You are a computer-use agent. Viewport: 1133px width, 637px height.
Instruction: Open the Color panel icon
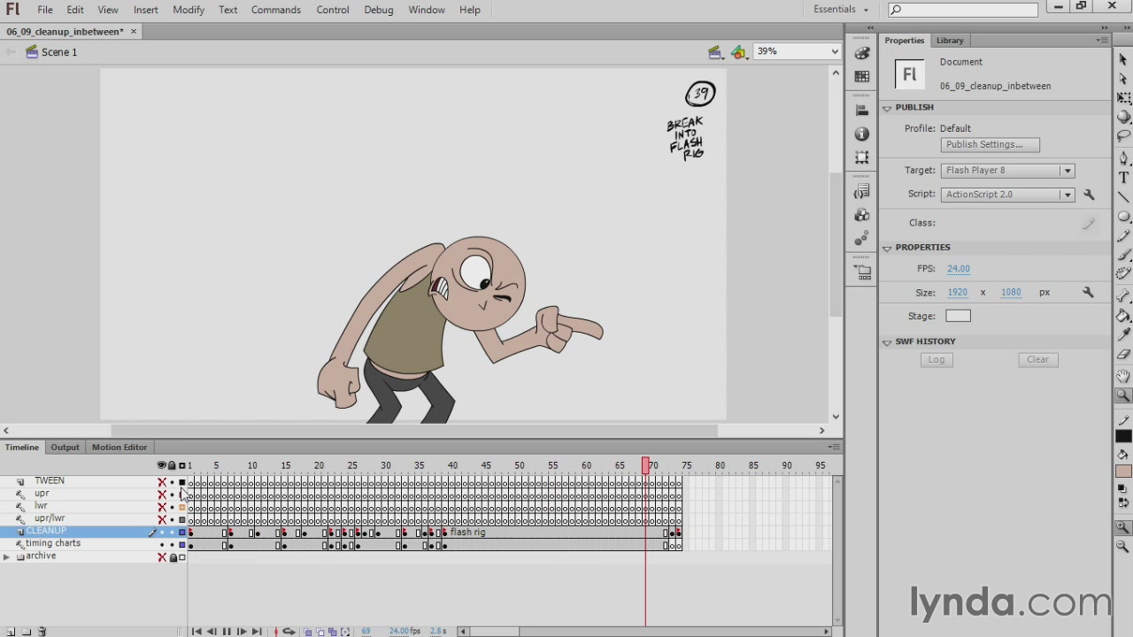[862, 53]
